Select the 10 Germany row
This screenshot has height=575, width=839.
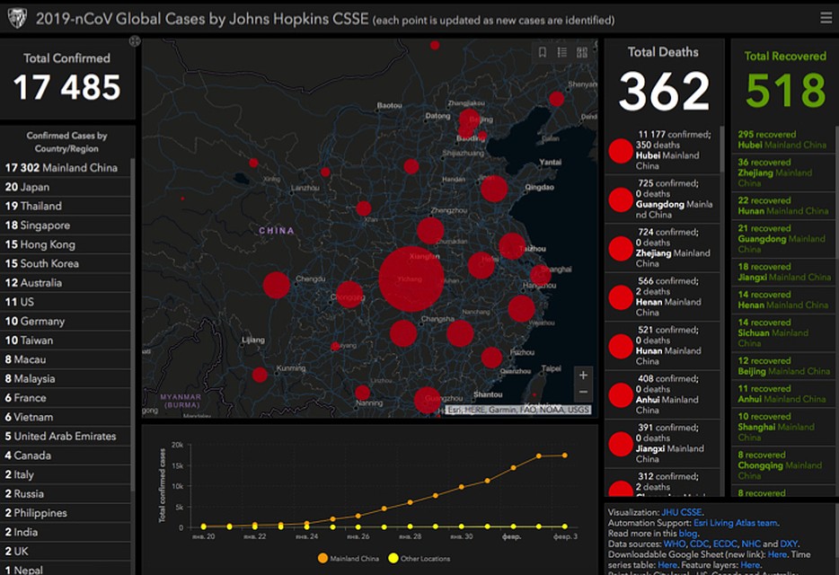point(66,322)
